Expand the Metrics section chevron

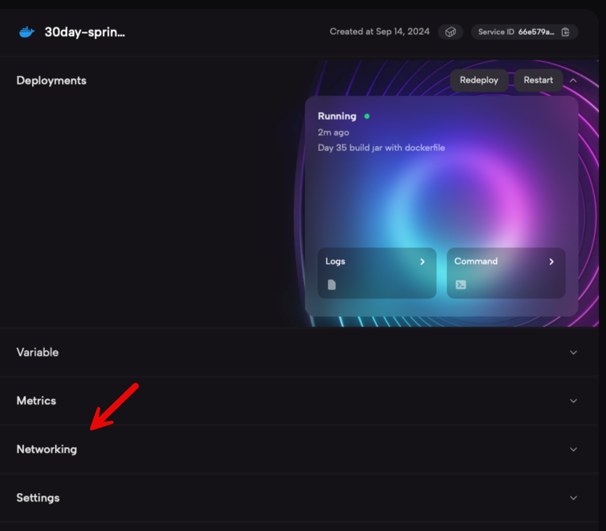[573, 401]
